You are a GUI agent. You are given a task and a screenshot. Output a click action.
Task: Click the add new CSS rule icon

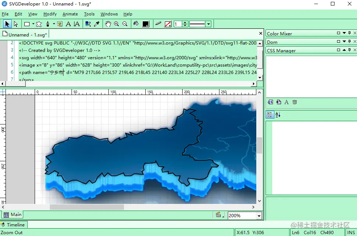click(x=278, y=102)
